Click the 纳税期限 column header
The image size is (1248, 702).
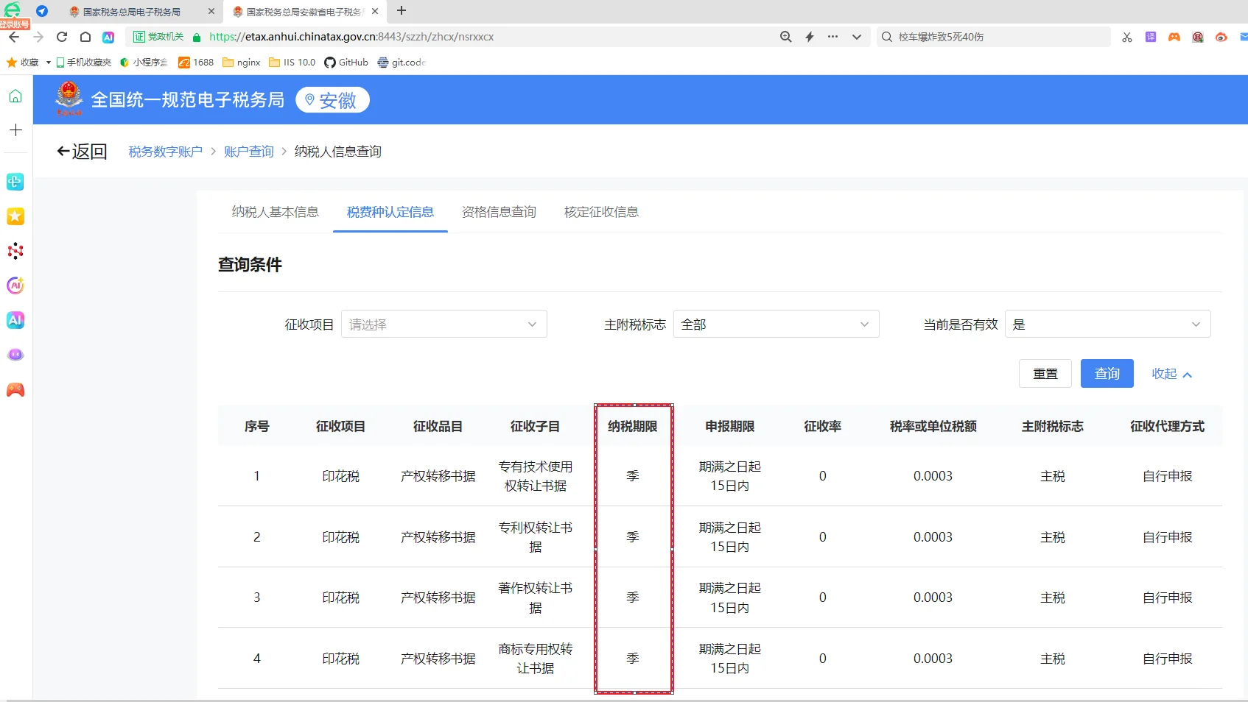[633, 426]
